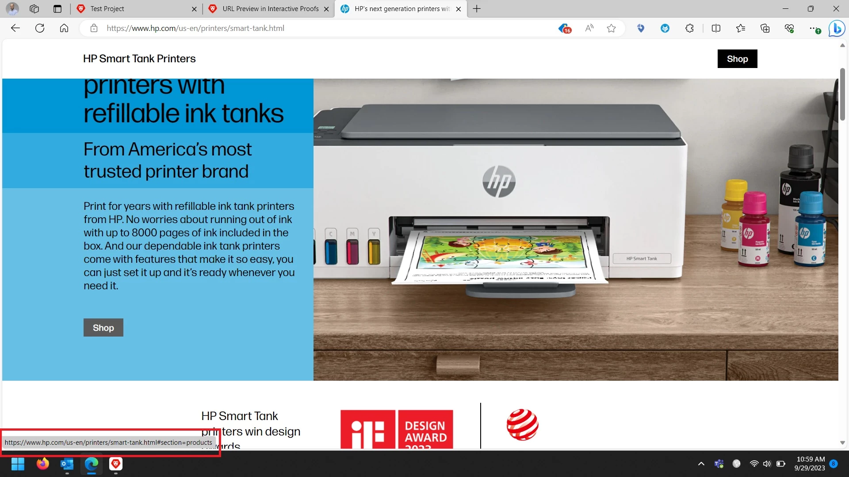Open a new tab with plus button
The height and width of the screenshot is (477, 849).
[x=477, y=9]
